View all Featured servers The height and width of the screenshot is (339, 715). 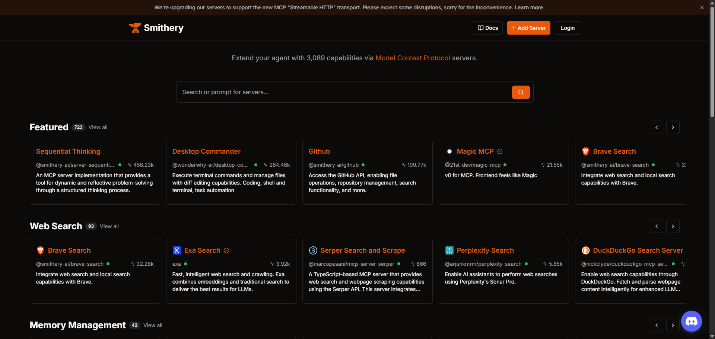click(98, 127)
